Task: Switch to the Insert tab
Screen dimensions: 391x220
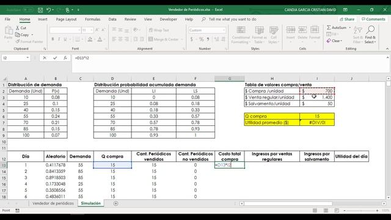Action: (43, 19)
